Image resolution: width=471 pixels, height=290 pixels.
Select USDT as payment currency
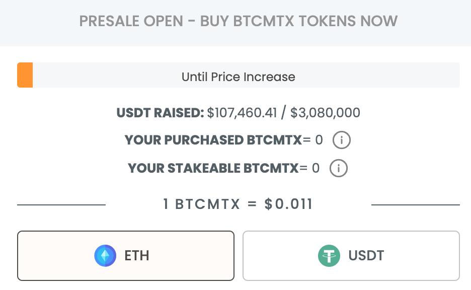pos(351,256)
